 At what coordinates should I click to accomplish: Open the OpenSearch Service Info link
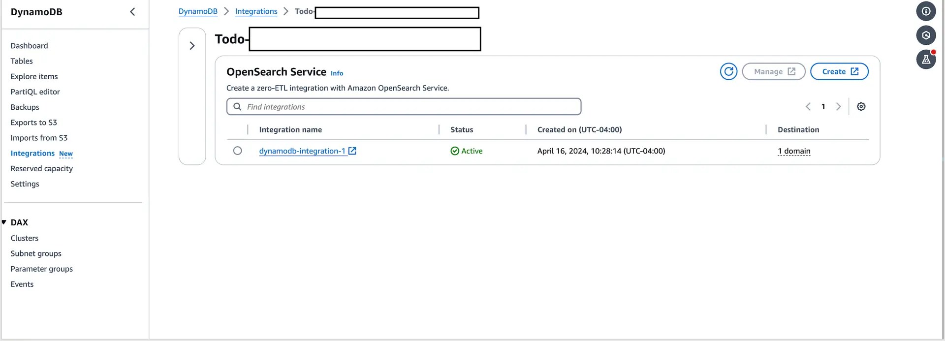click(x=337, y=73)
